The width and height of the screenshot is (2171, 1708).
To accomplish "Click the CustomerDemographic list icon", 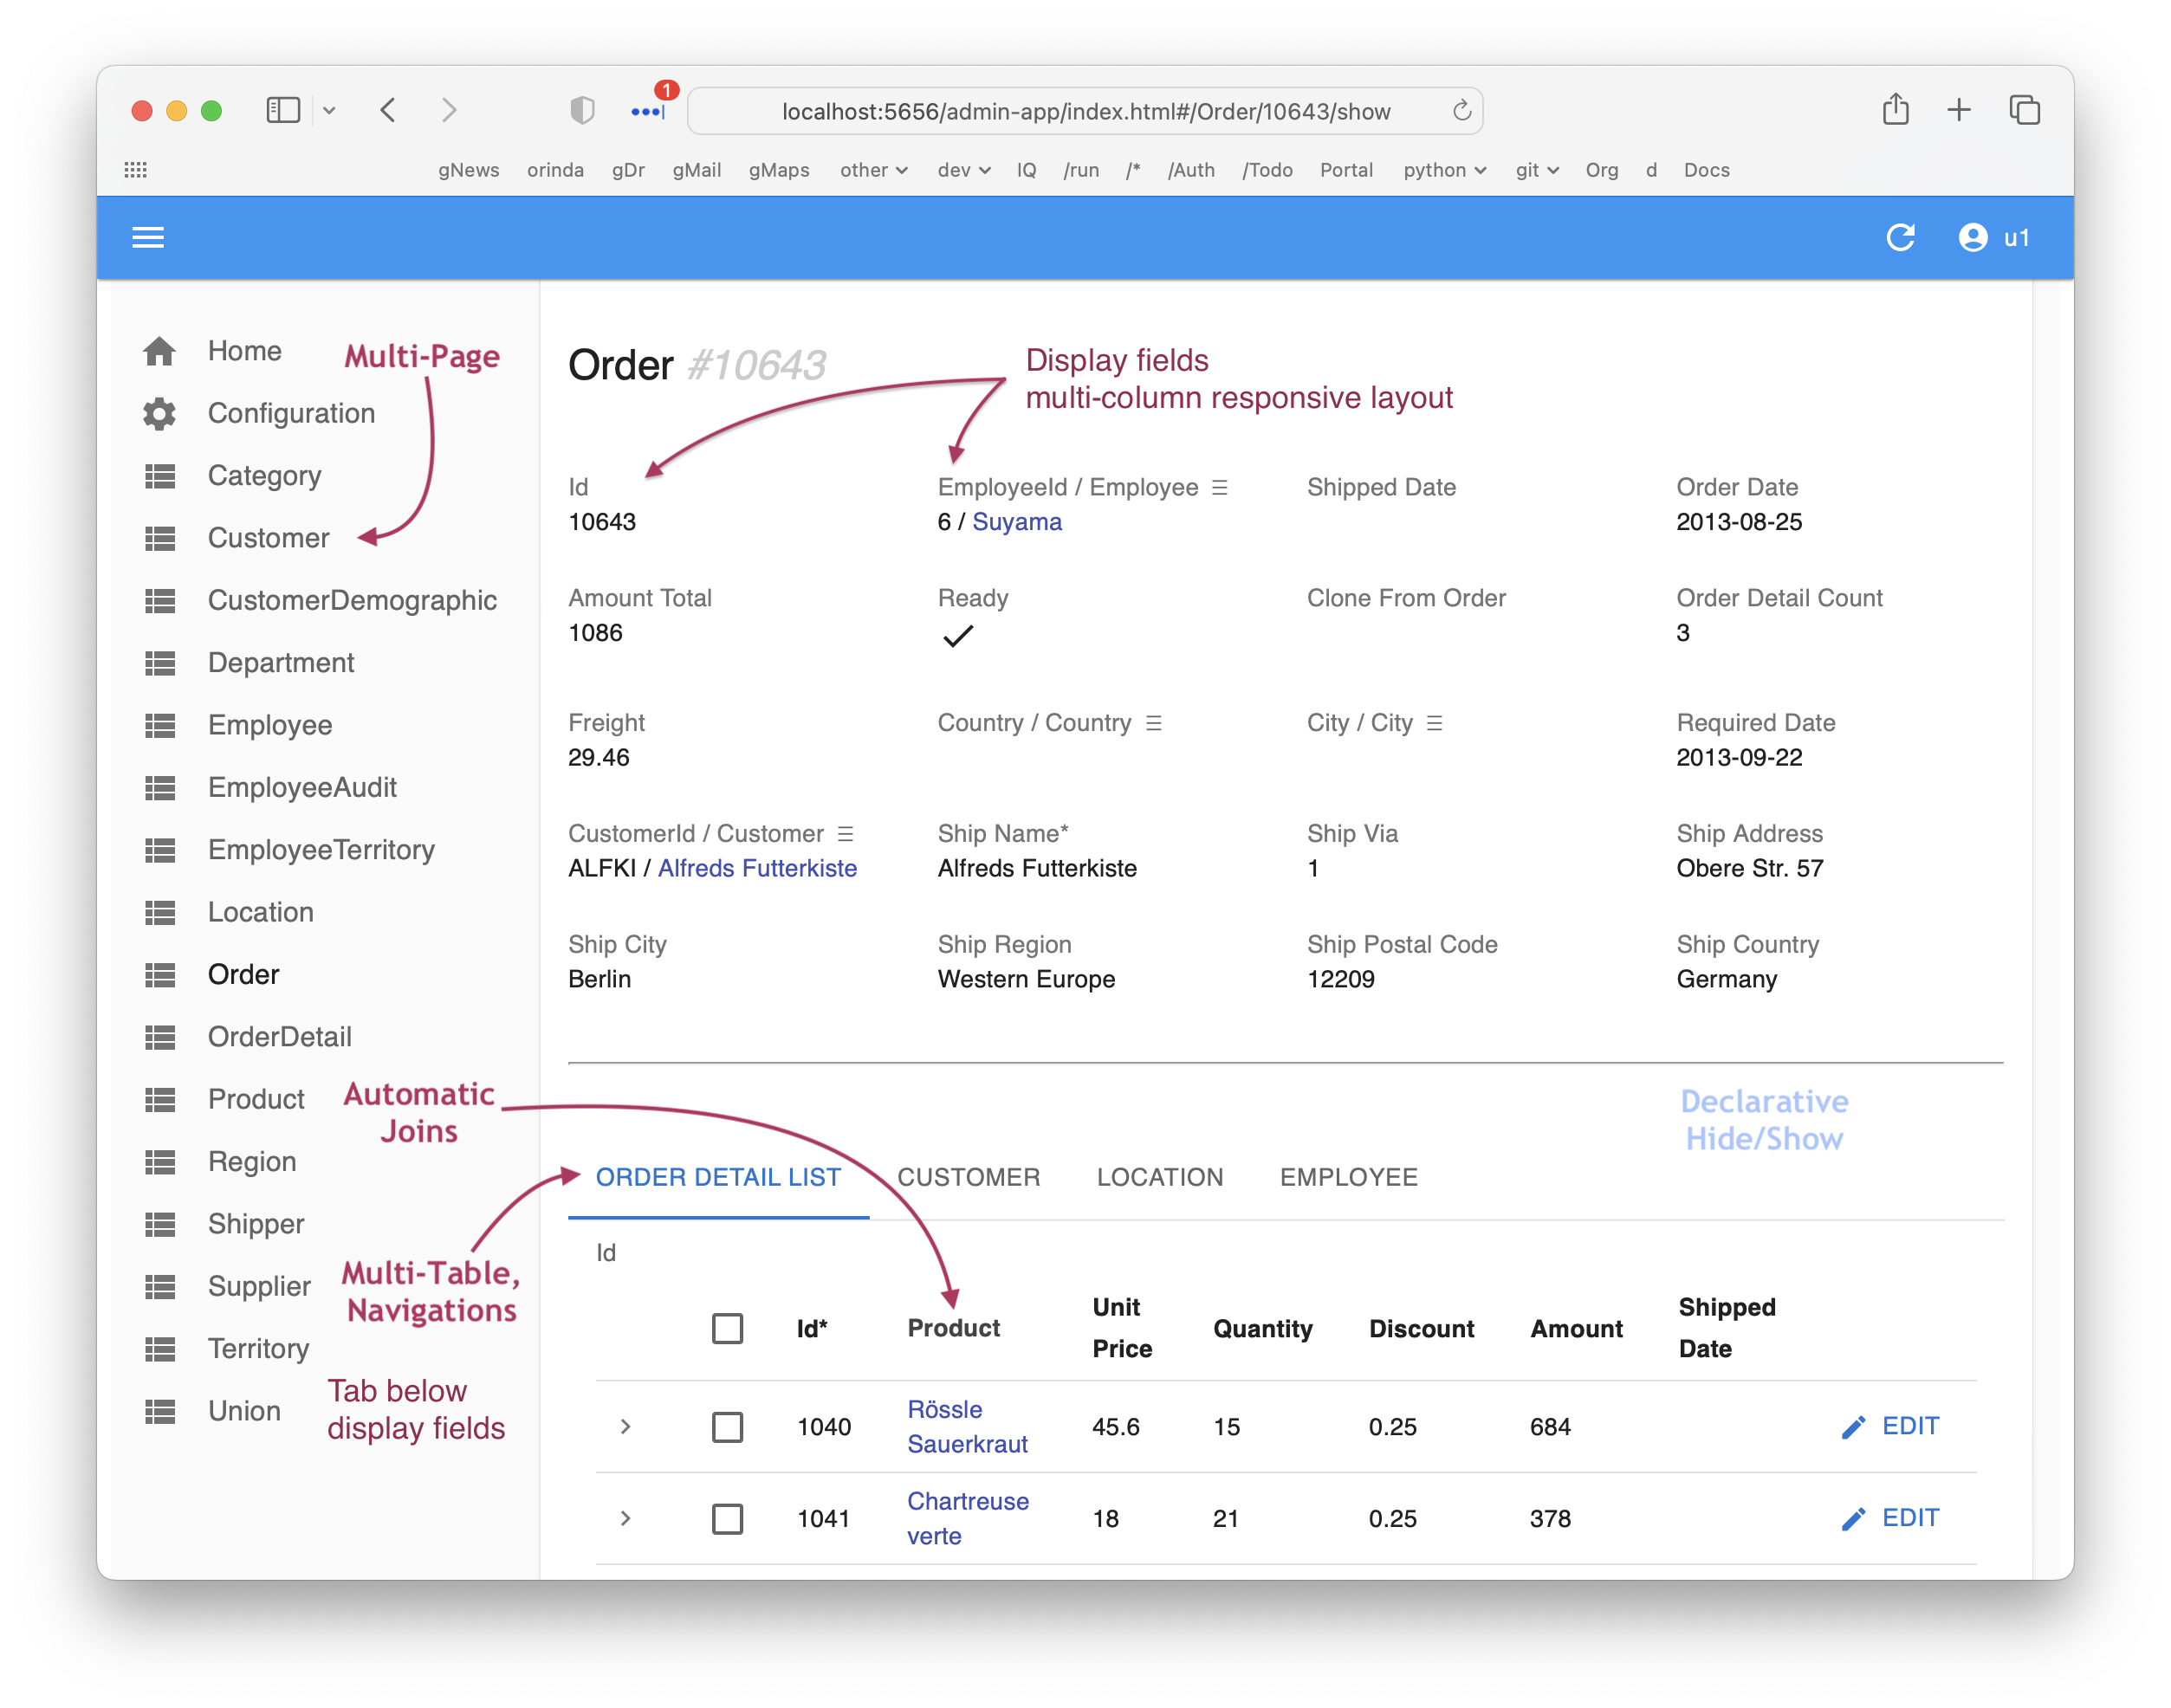I will (x=159, y=600).
